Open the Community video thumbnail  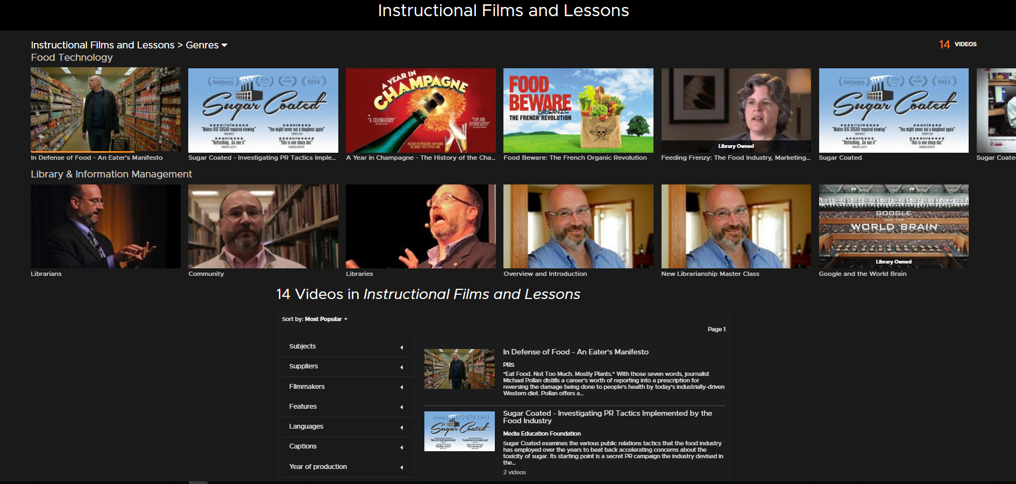click(263, 226)
